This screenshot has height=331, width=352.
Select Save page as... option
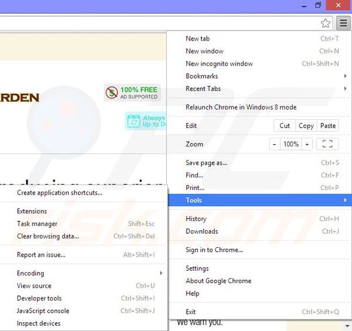pyautogui.click(x=260, y=163)
